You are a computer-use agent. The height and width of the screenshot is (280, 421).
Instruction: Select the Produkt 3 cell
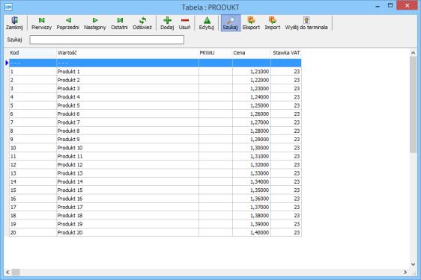[127, 88]
